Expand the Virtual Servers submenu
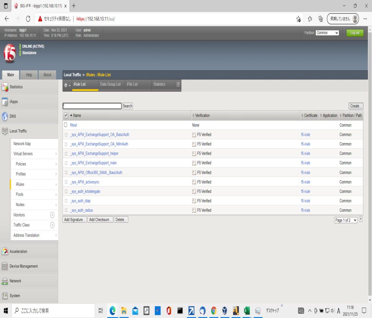The image size is (372, 318). (56, 154)
